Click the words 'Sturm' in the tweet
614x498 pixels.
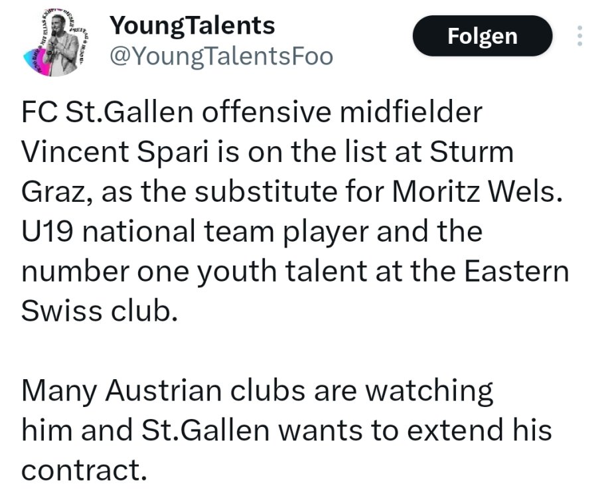(x=472, y=152)
